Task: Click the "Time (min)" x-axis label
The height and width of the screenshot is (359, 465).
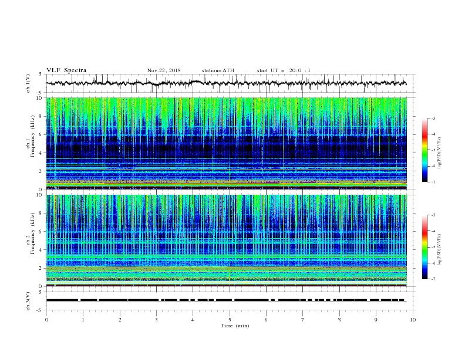Action: pos(235,326)
